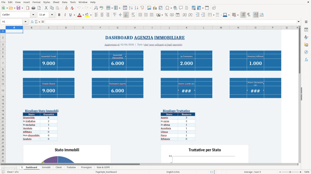Open the Sheet menu

pyautogui.click(x=56, y=2)
